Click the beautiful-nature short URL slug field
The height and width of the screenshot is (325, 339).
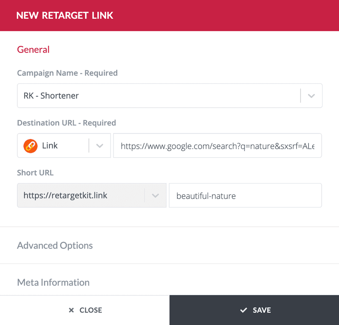[245, 195]
